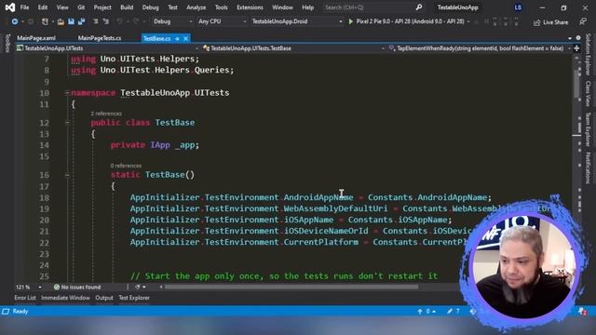Open the Test Explorer panel tab
This screenshot has width=596, height=335.
pos(134,298)
